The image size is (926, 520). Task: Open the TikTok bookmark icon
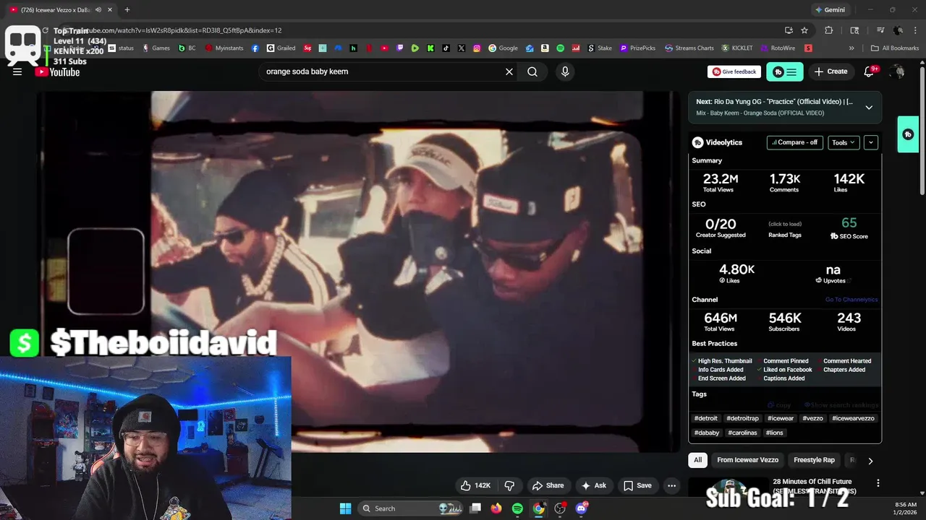pos(446,48)
